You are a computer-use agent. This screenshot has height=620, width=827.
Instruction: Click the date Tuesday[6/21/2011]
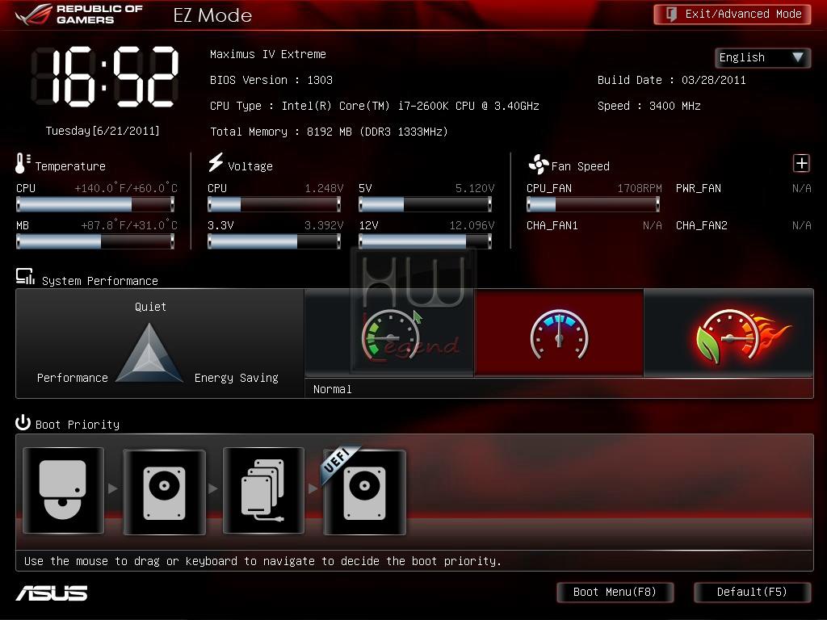(x=103, y=131)
